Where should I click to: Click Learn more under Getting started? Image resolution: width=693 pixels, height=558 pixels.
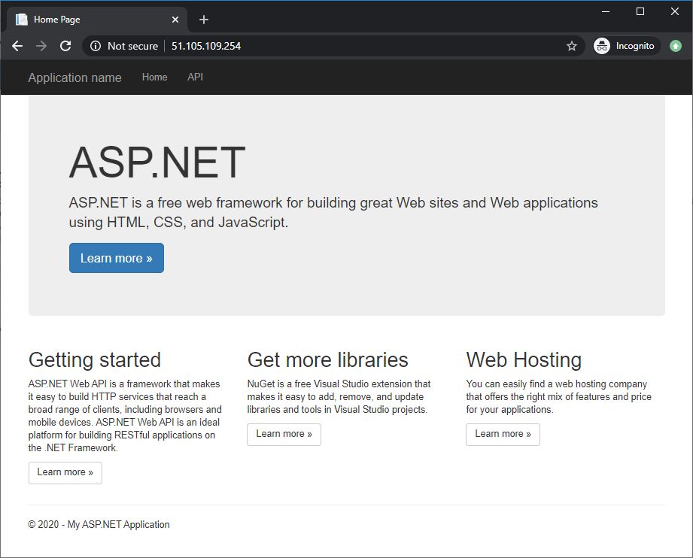(65, 472)
